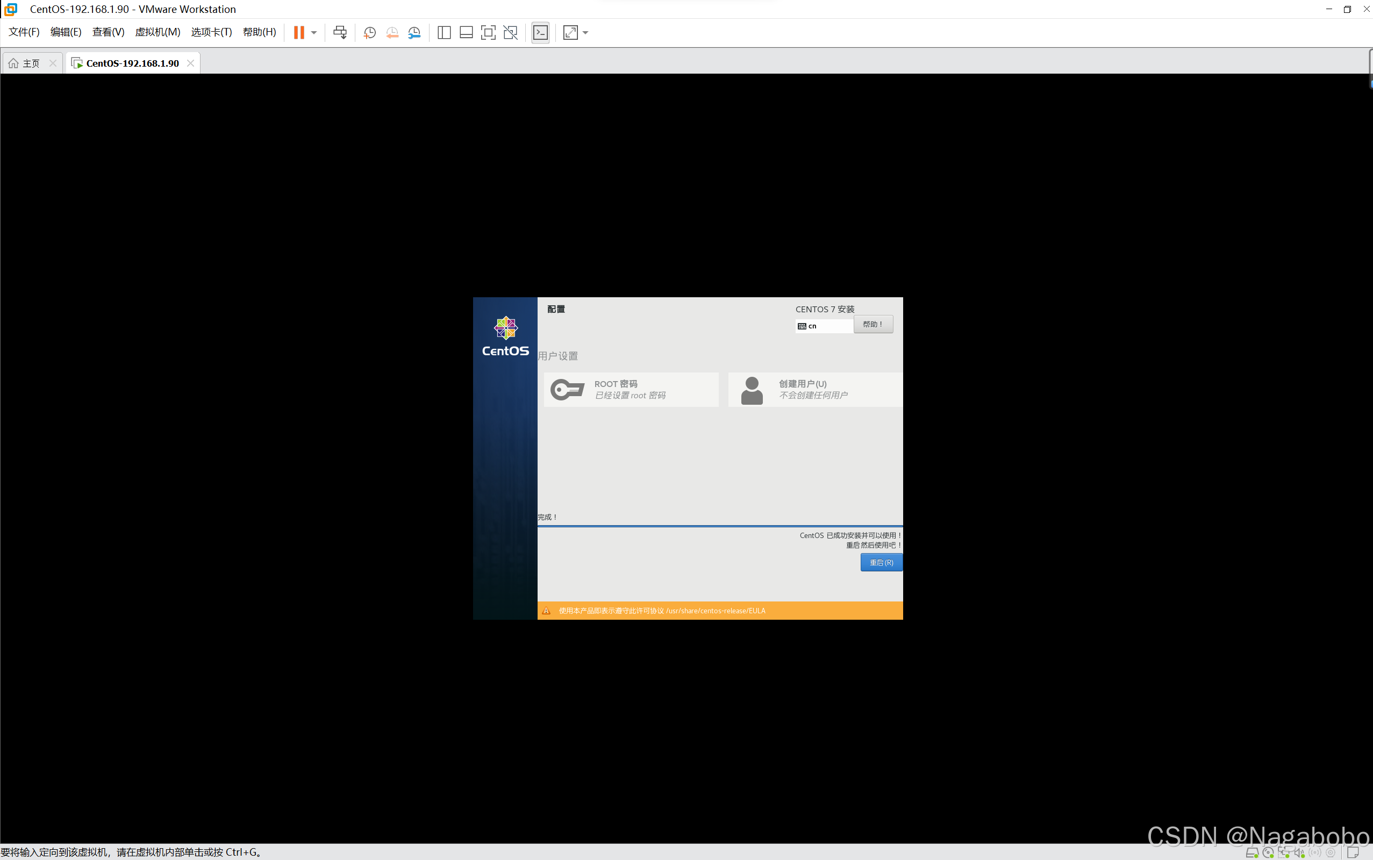This screenshot has height=860, width=1373.
Task: Open the snapshot manager wrench icon
Action: (414, 32)
